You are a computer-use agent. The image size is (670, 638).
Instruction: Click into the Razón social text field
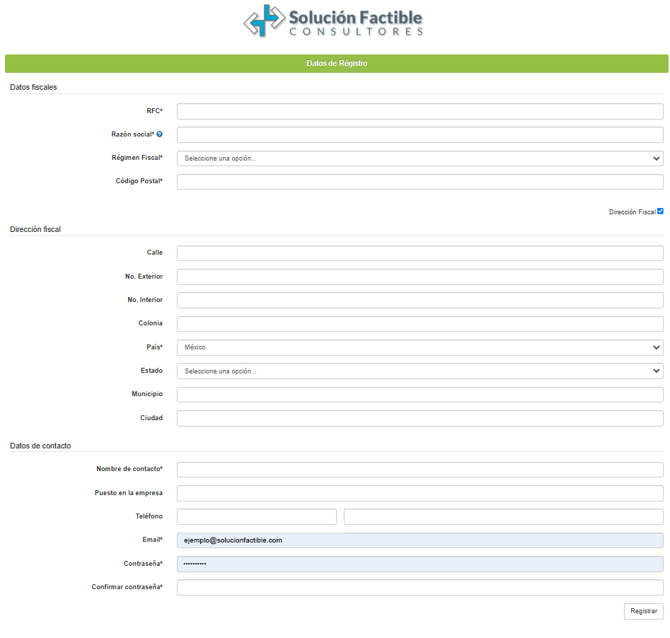(420, 134)
